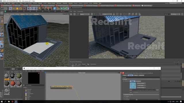
Task: Toggle the lock icon in RenderView
Action: [114, 14]
